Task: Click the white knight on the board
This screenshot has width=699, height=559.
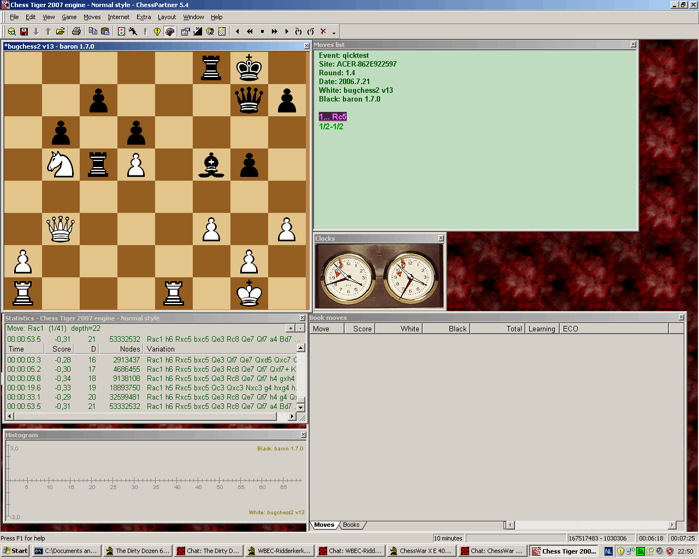Action: [x=61, y=164]
